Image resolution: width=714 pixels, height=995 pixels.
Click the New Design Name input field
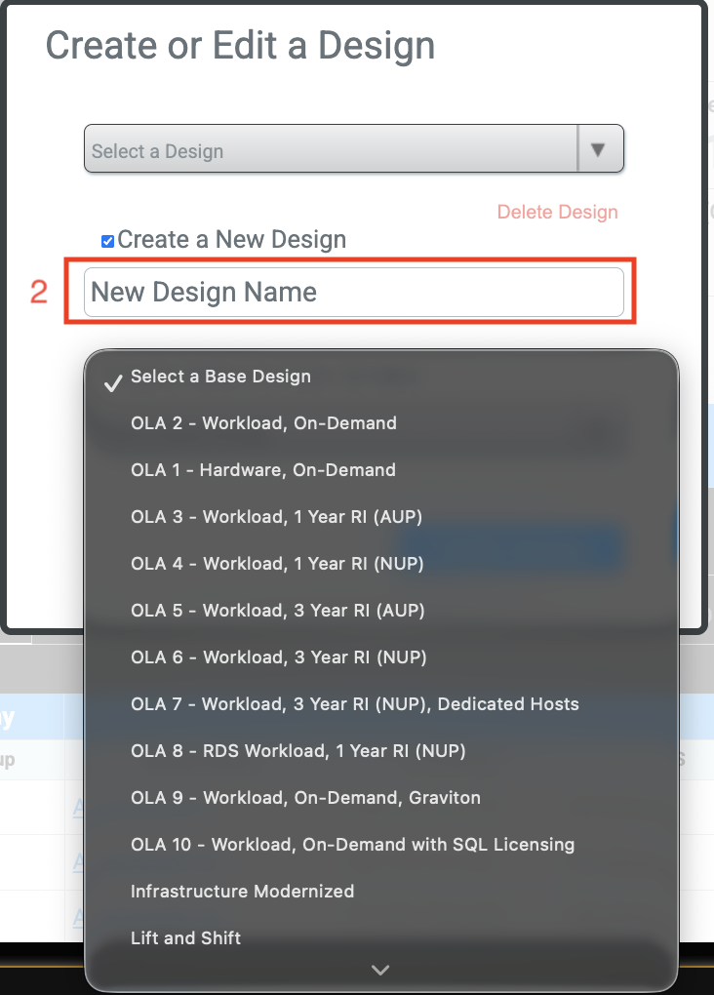coord(353,292)
